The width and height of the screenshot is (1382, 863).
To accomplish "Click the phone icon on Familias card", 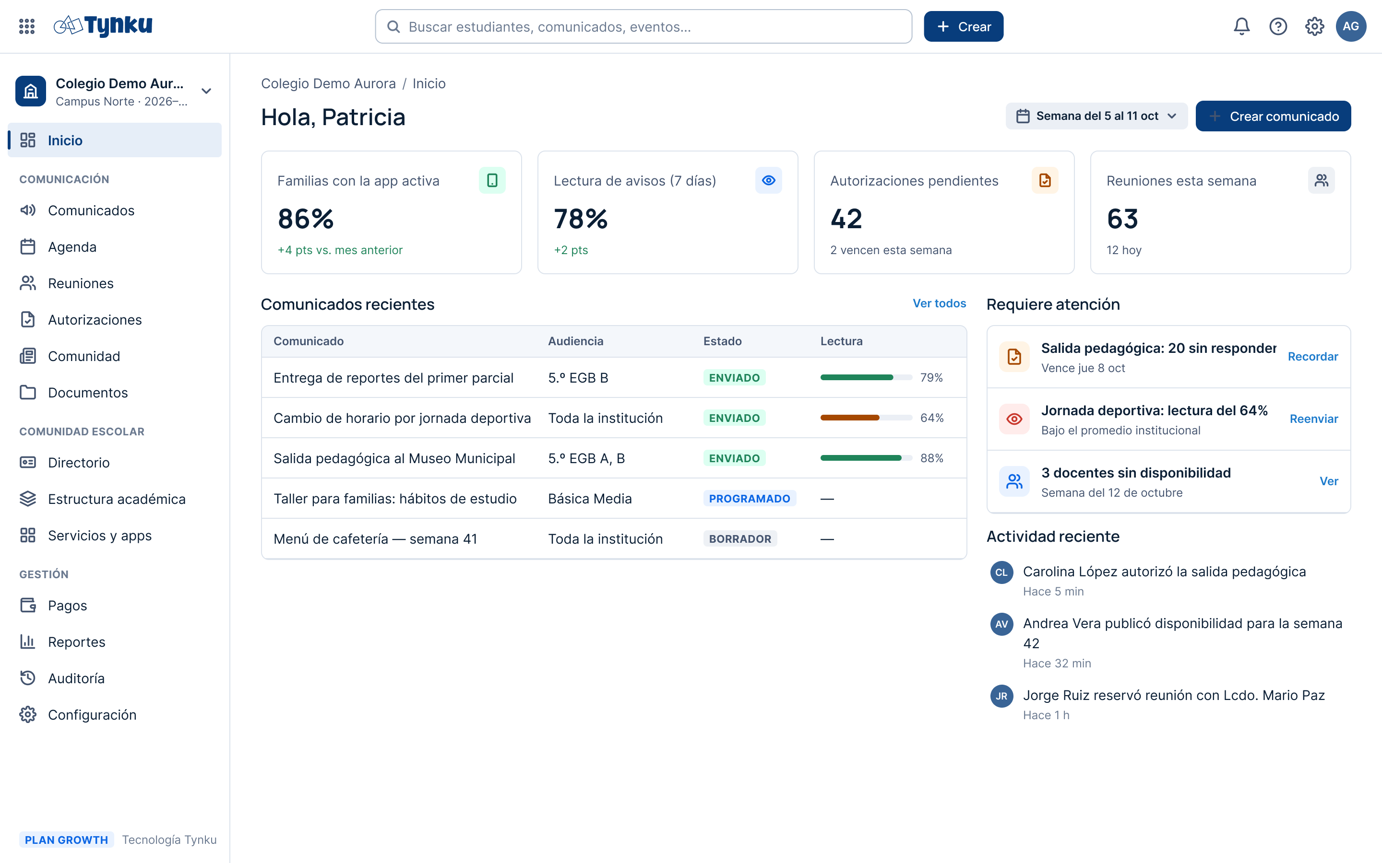I will click(x=492, y=180).
